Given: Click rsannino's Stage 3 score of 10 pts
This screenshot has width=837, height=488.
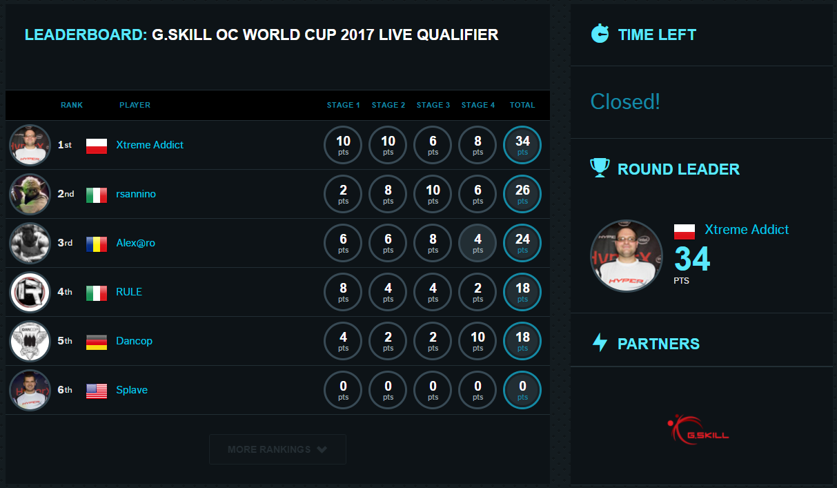Looking at the screenshot, I should coord(433,194).
